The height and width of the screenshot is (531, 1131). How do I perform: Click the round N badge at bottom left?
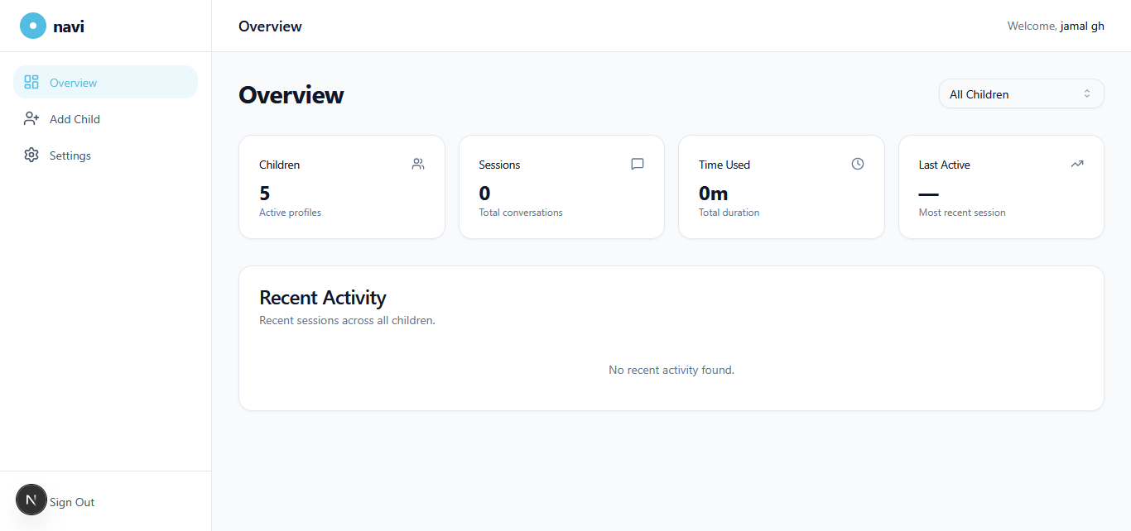click(x=31, y=500)
